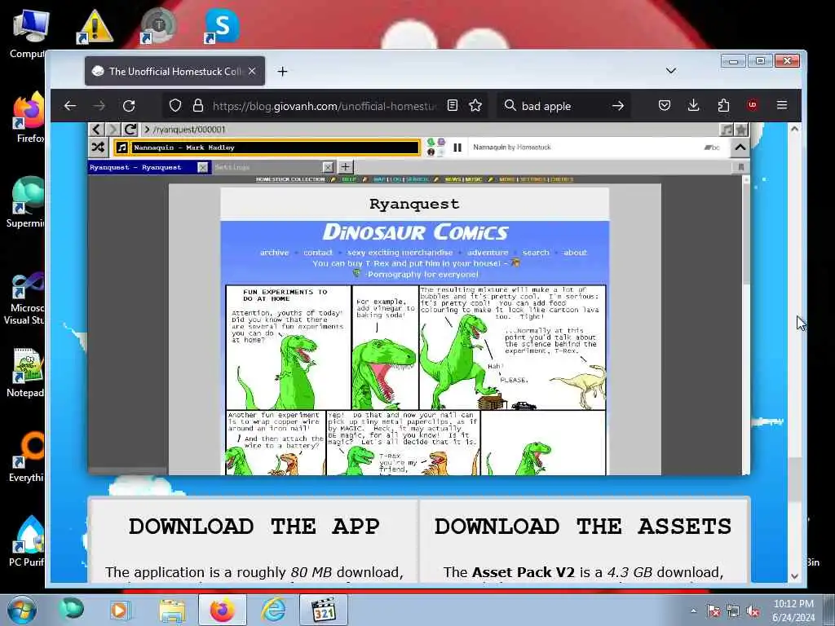Click the Firefox page scrollbar down arrow
The width and height of the screenshot is (835, 626).
click(794, 575)
